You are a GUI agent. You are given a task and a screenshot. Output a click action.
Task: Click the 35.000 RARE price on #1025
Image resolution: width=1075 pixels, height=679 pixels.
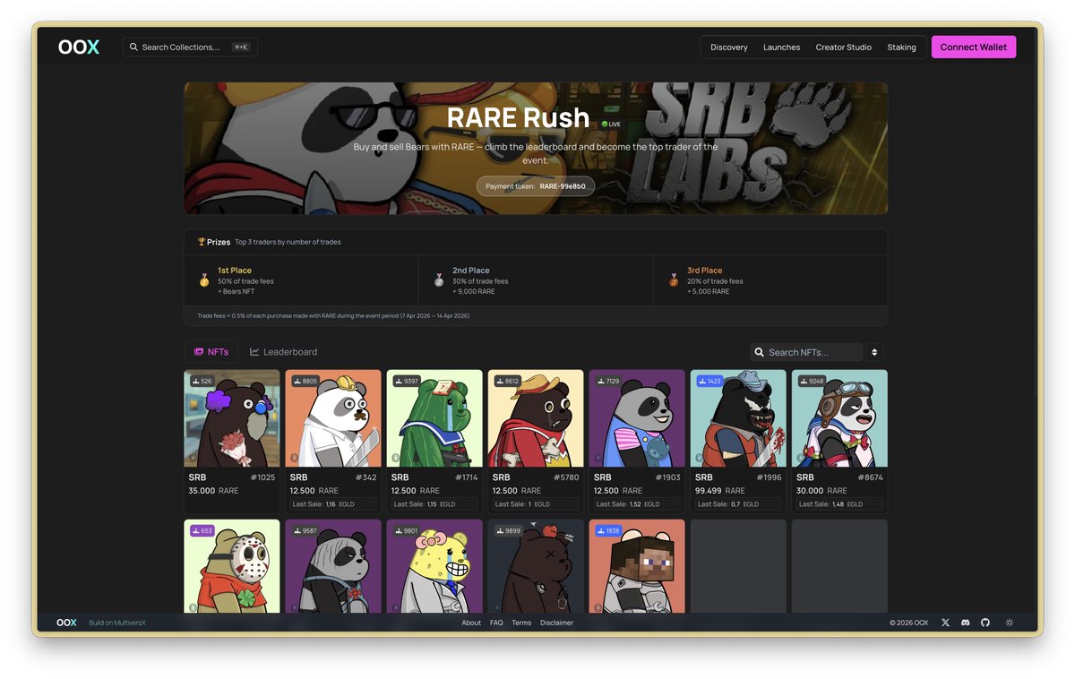(213, 491)
